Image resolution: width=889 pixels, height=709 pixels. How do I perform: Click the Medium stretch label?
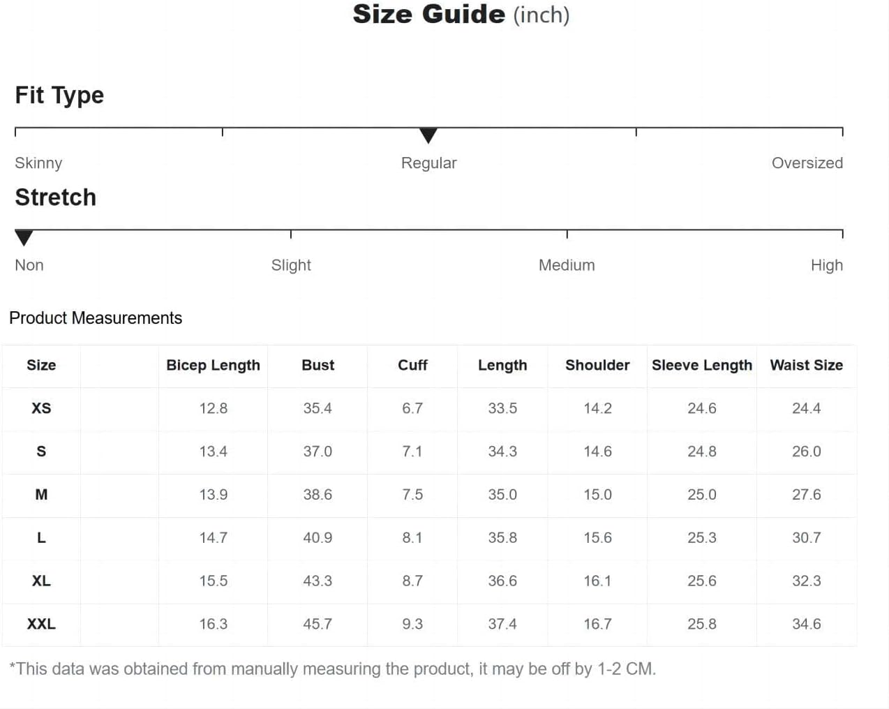coord(567,265)
